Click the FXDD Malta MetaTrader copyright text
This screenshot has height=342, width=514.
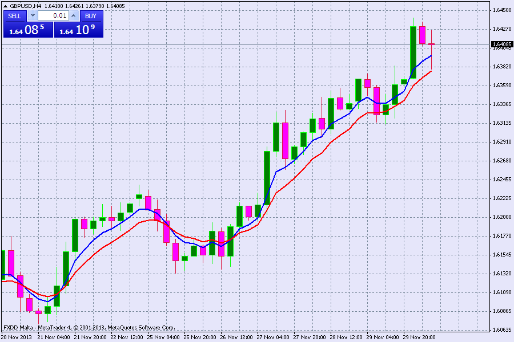(x=89, y=328)
